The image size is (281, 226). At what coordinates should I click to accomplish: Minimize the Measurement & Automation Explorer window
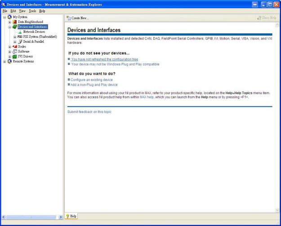click(x=263, y=5)
